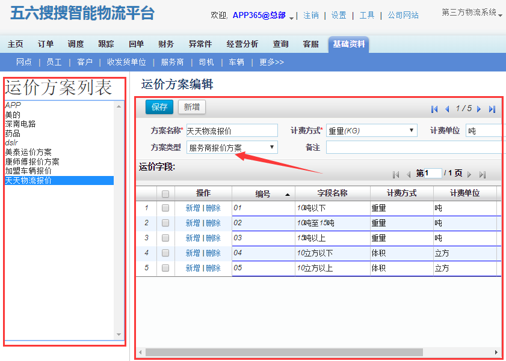Viewport: 506px width, 361px height.
Task: Switch to the 财务 tab
Action: click(x=166, y=44)
